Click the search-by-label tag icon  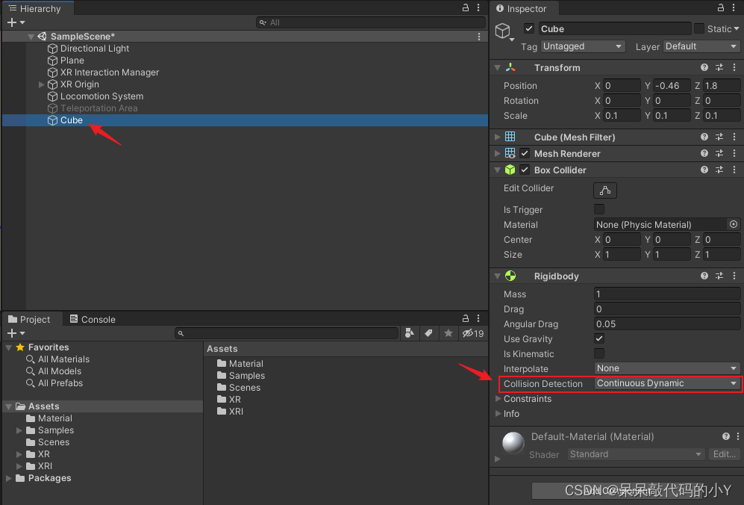(428, 333)
